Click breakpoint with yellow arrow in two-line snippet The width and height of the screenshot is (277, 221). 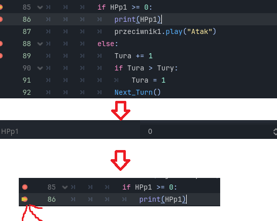[24, 199]
